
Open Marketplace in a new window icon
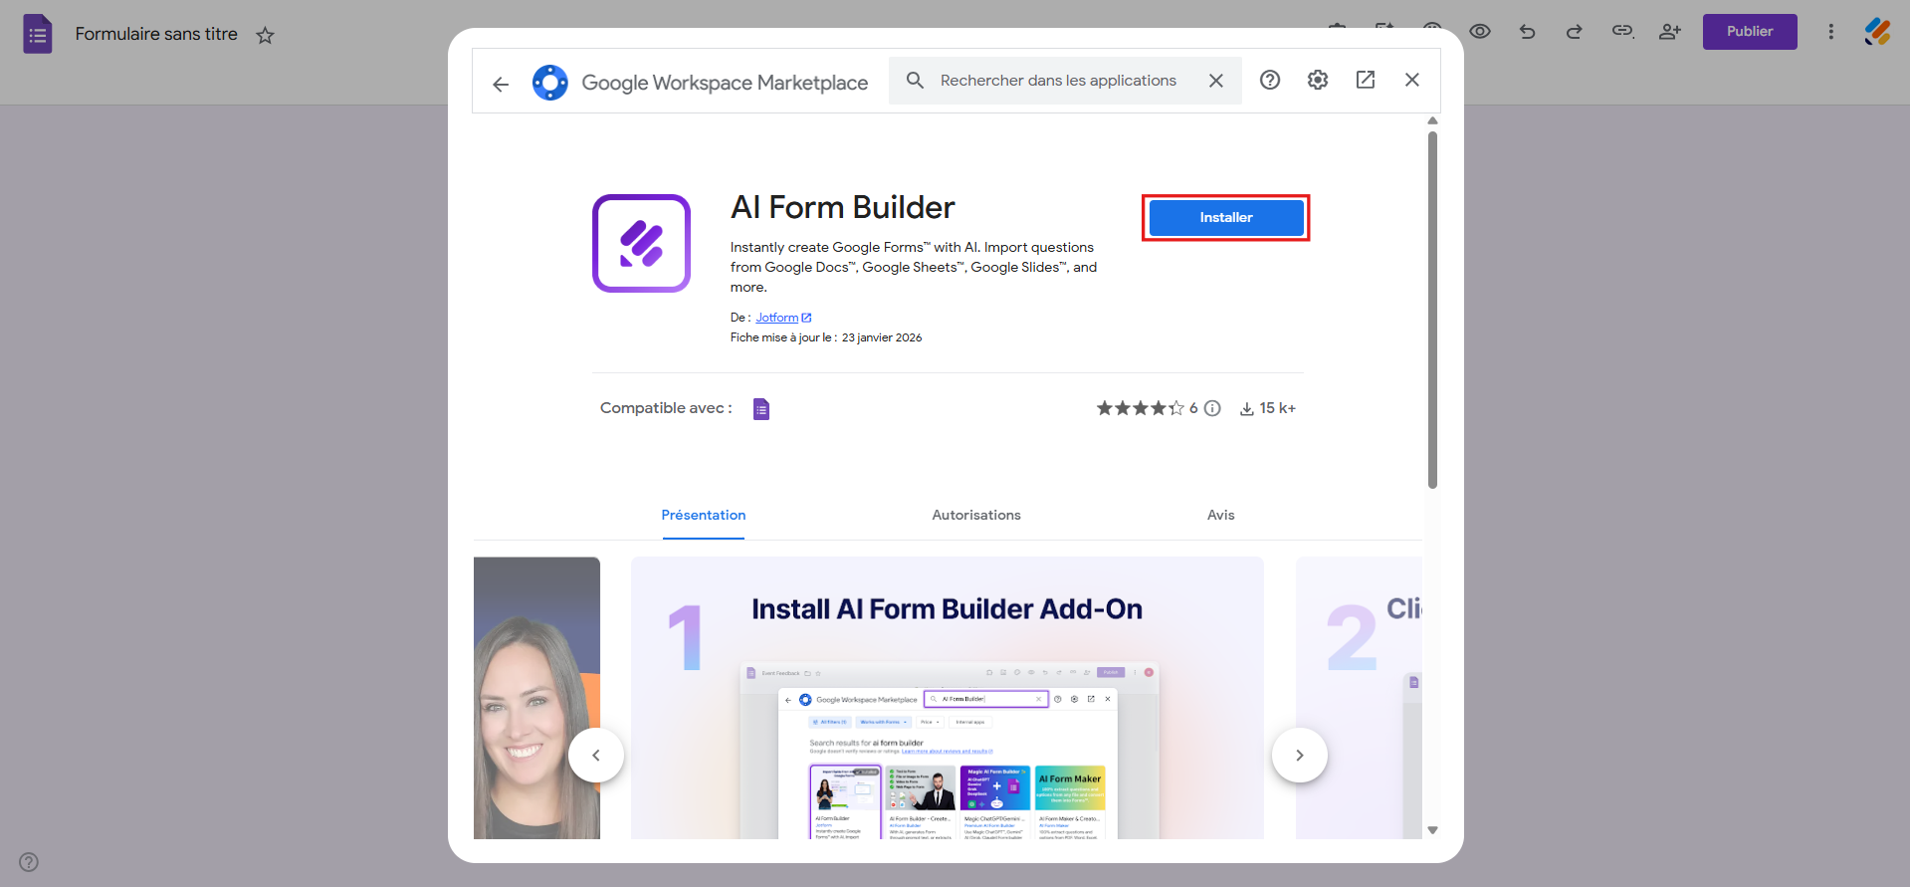[x=1366, y=80]
